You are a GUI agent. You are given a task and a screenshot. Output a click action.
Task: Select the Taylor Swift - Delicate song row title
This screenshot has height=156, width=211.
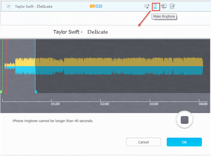(34, 6)
